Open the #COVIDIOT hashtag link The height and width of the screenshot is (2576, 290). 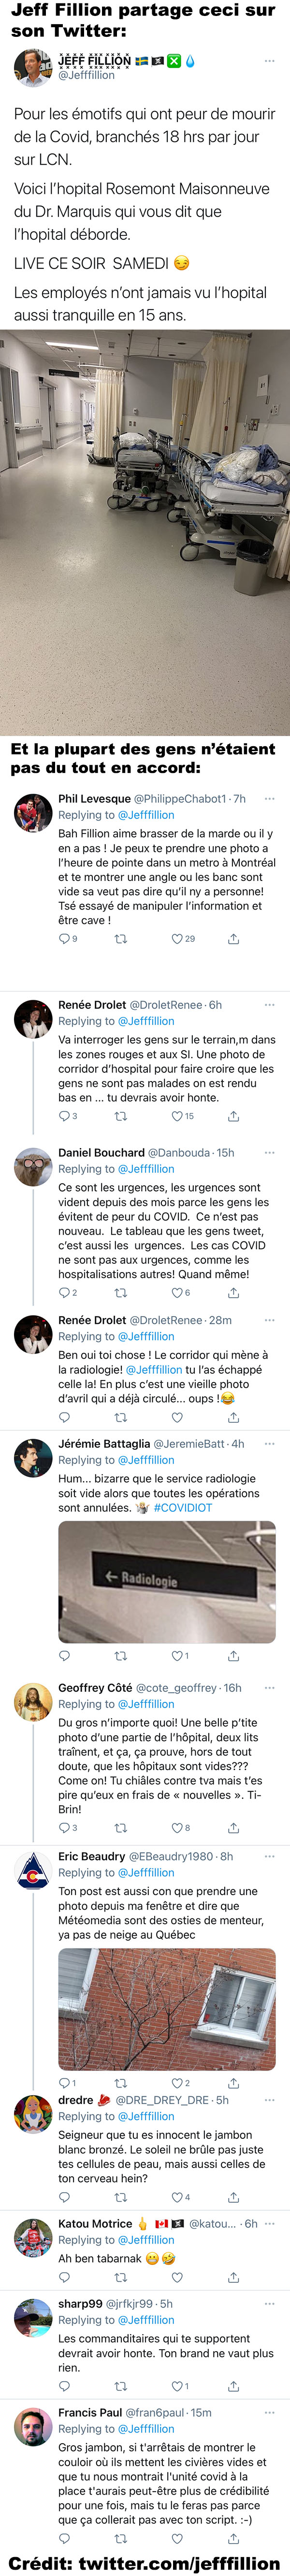click(182, 1508)
